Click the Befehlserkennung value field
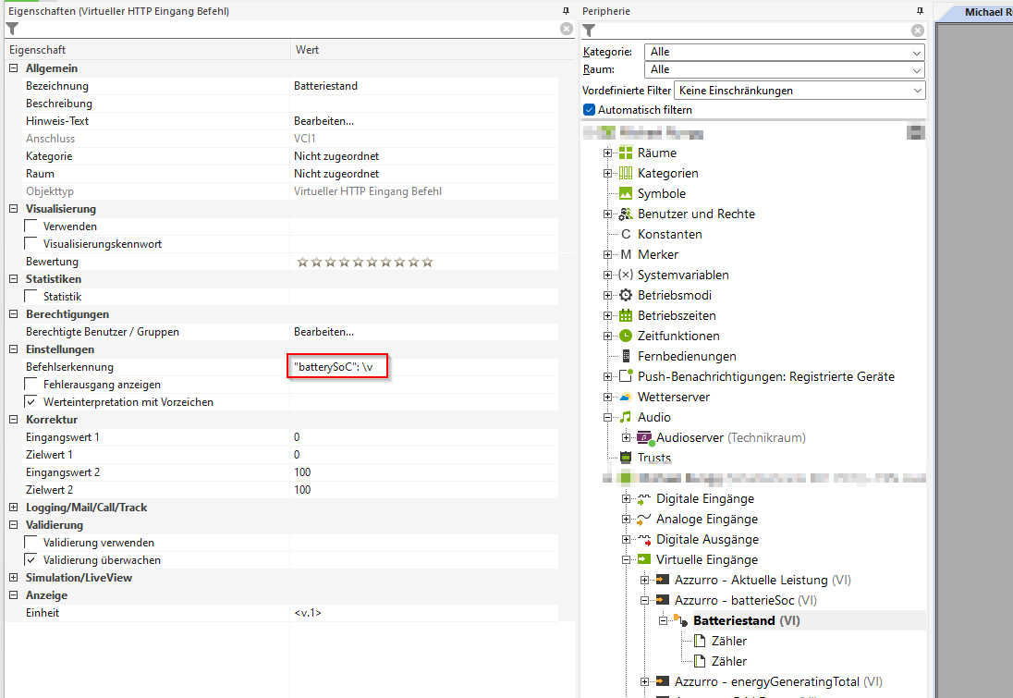This screenshot has width=1013, height=698. pyautogui.click(x=336, y=368)
